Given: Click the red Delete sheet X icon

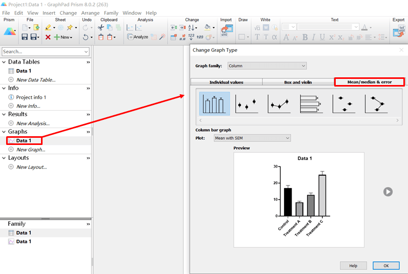Looking at the screenshot, I should 48,37.
